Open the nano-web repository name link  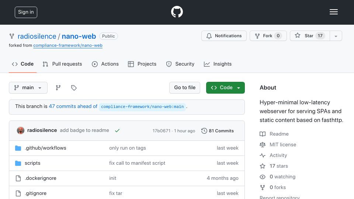tap(79, 36)
